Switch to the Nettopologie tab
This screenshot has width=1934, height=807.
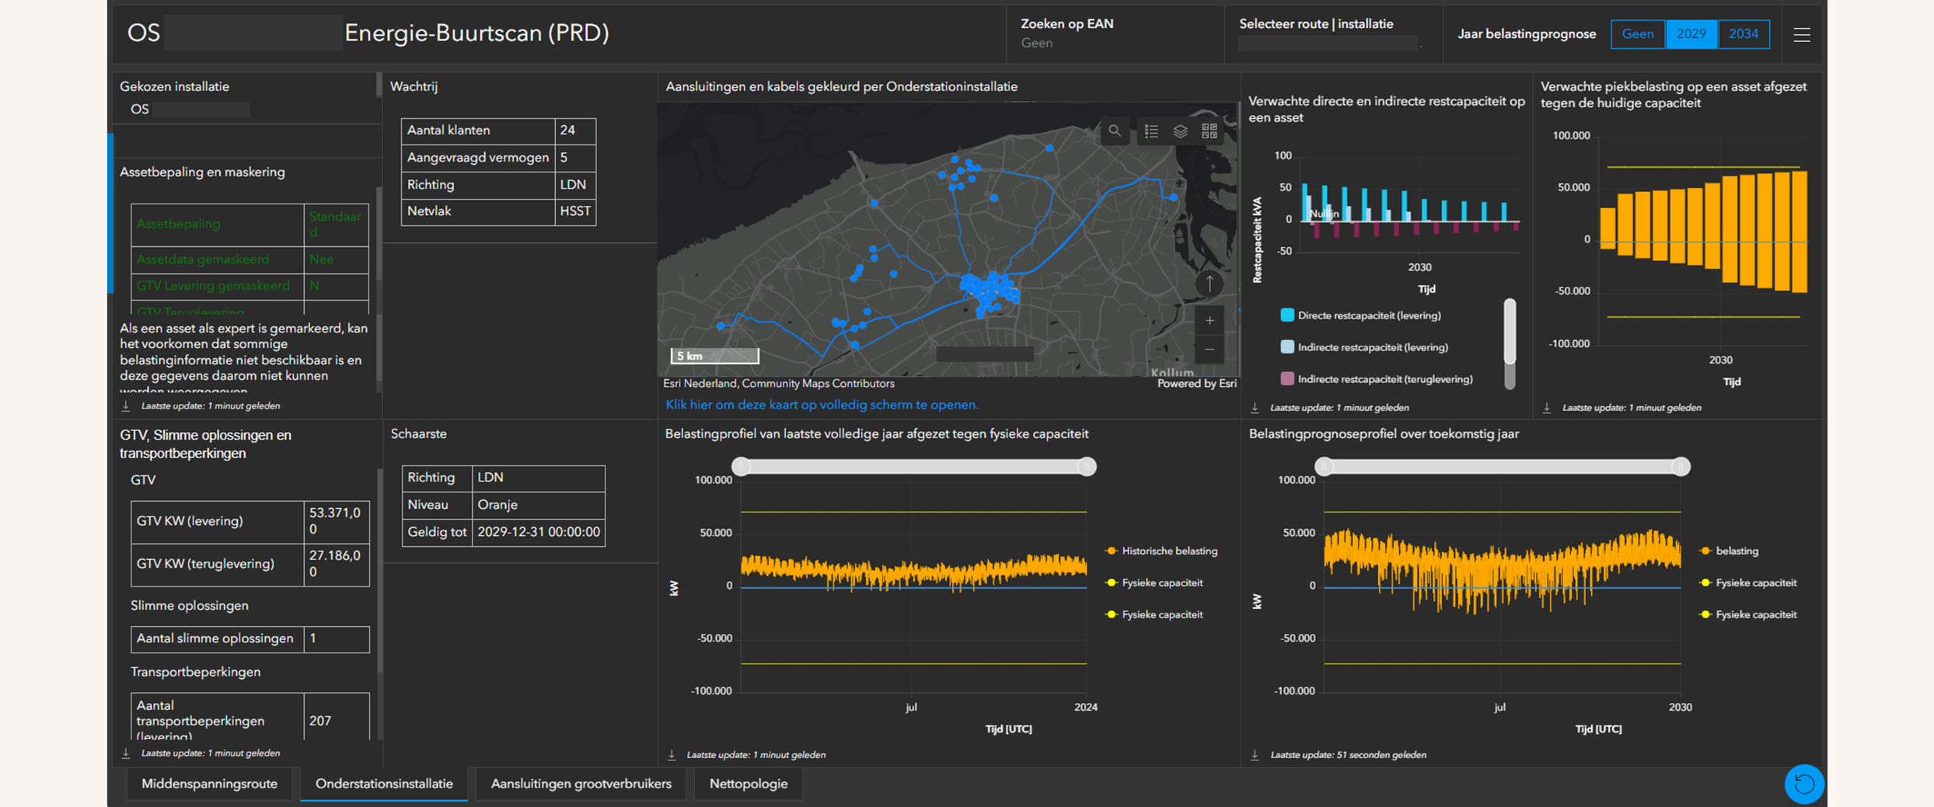pos(748,784)
